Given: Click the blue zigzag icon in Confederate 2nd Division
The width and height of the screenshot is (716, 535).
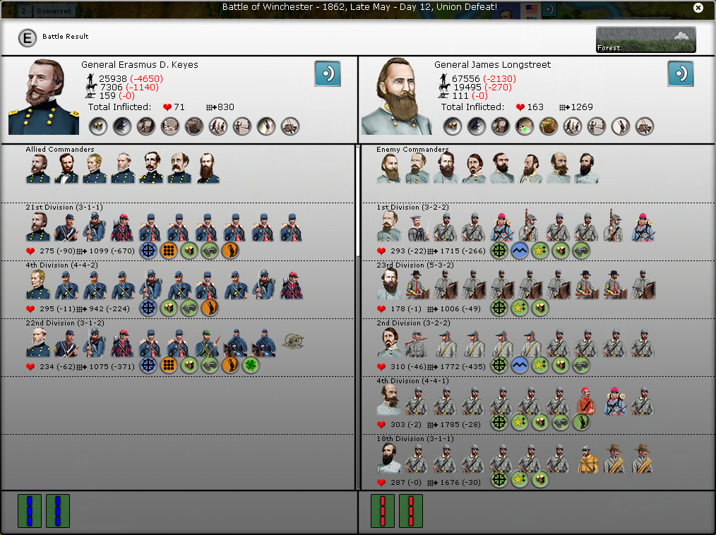Looking at the screenshot, I should click(x=520, y=365).
